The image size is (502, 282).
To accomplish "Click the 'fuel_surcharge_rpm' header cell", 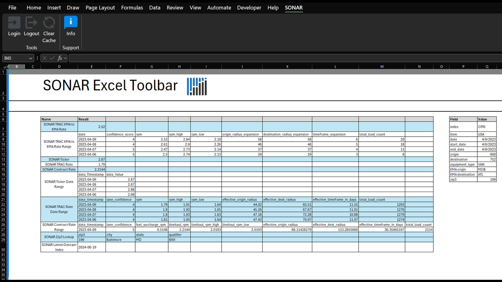I will pyautogui.click(x=151, y=224).
